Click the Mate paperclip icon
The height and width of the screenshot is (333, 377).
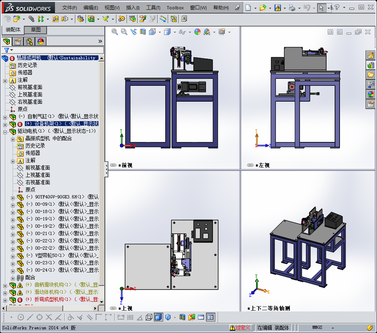tap(31, 19)
